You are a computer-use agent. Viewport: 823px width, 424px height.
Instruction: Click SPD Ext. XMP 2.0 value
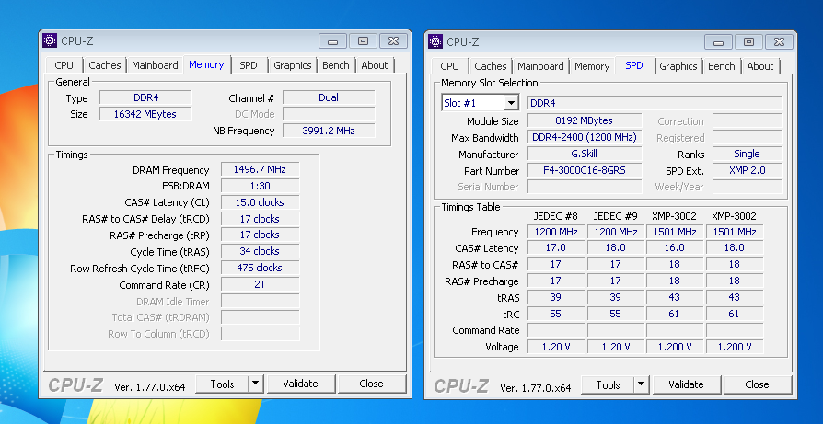pyautogui.click(x=748, y=170)
